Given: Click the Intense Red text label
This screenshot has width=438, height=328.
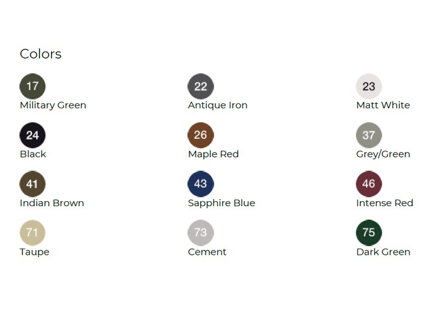Looking at the screenshot, I should coord(384,203).
